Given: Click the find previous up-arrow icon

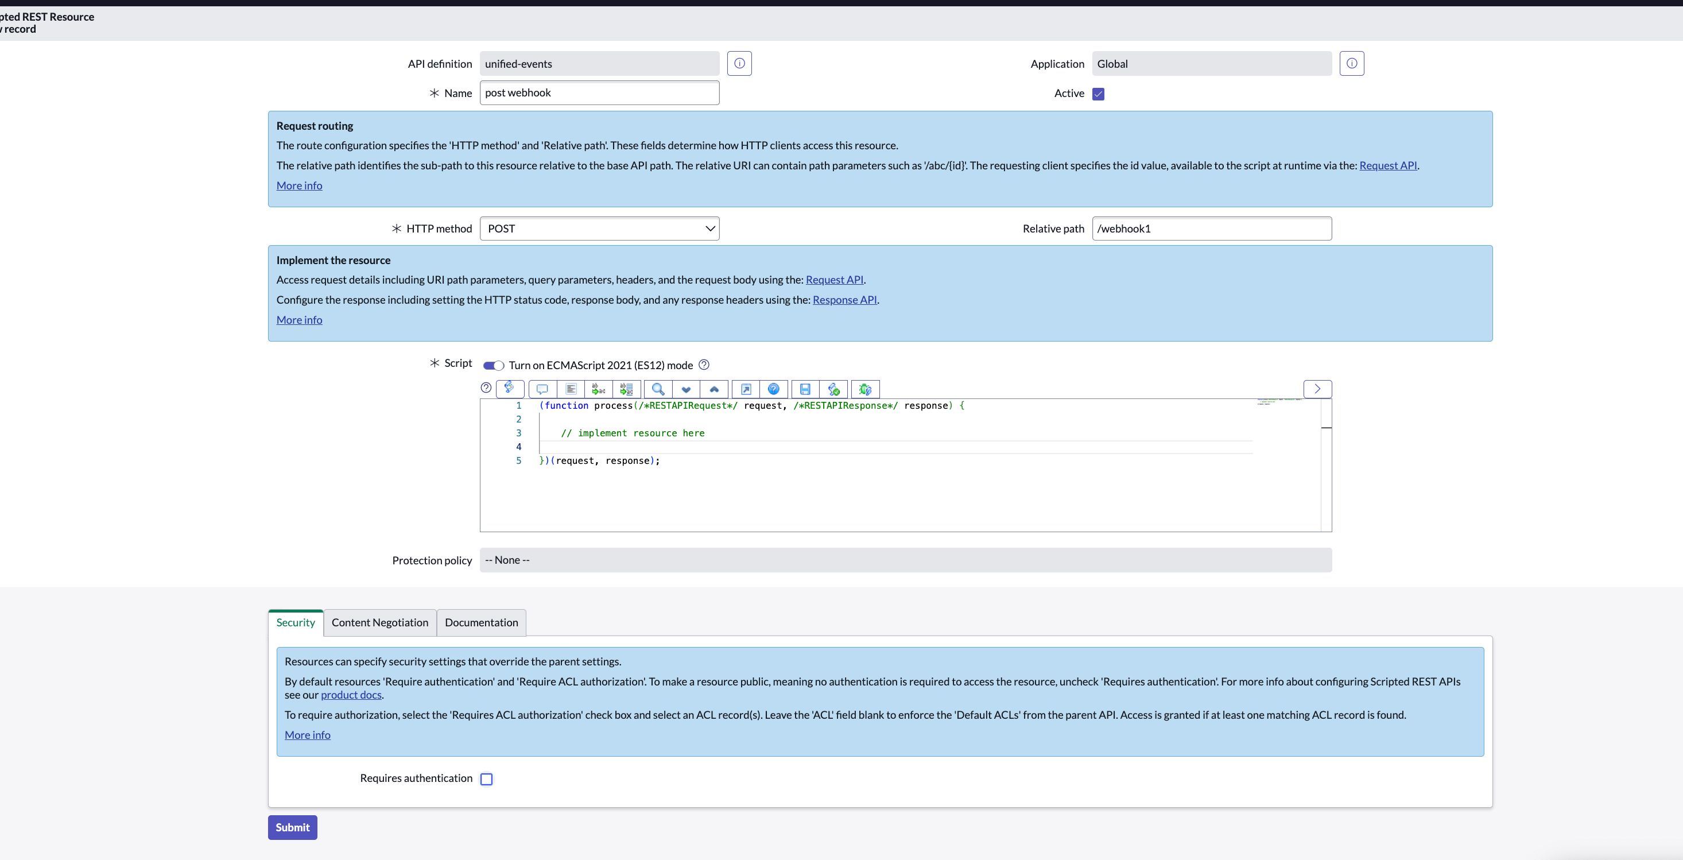Looking at the screenshot, I should click(714, 389).
